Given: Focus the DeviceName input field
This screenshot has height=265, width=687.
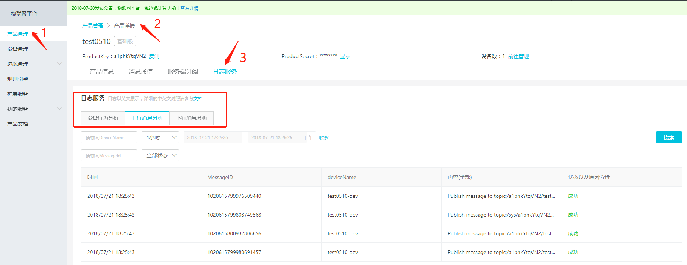Looking at the screenshot, I should tap(109, 138).
